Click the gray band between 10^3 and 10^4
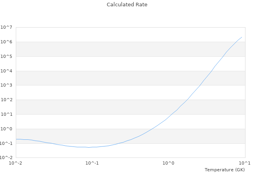253x189 pixels. (x=130, y=78)
